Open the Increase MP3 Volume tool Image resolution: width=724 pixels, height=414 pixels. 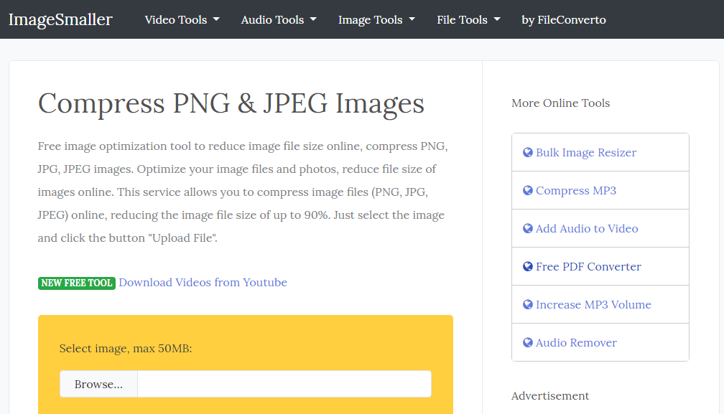point(594,304)
